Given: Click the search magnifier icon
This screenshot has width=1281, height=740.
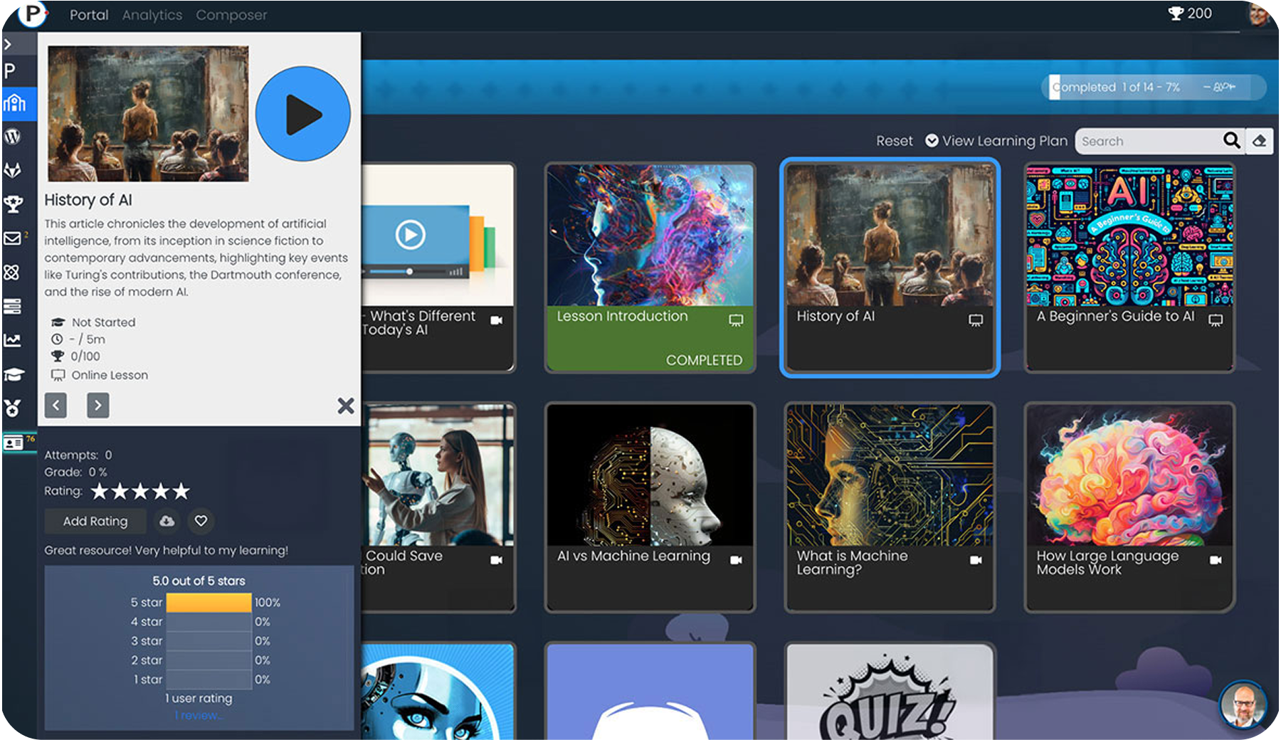Looking at the screenshot, I should pos(1231,141).
